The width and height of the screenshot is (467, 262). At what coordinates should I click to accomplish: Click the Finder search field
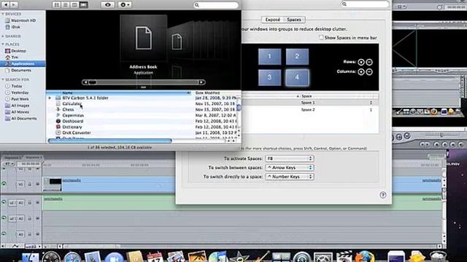216,5
